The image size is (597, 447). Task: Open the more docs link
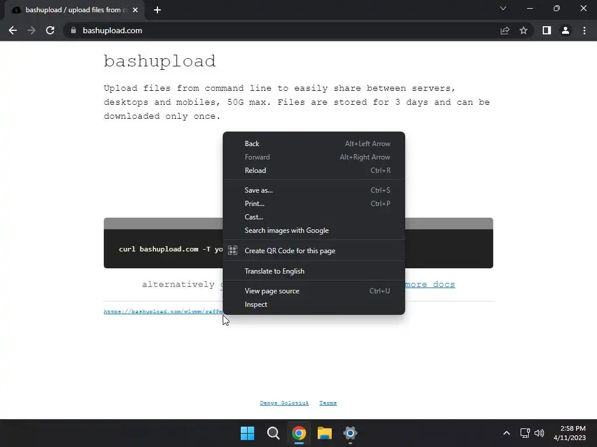pos(430,284)
